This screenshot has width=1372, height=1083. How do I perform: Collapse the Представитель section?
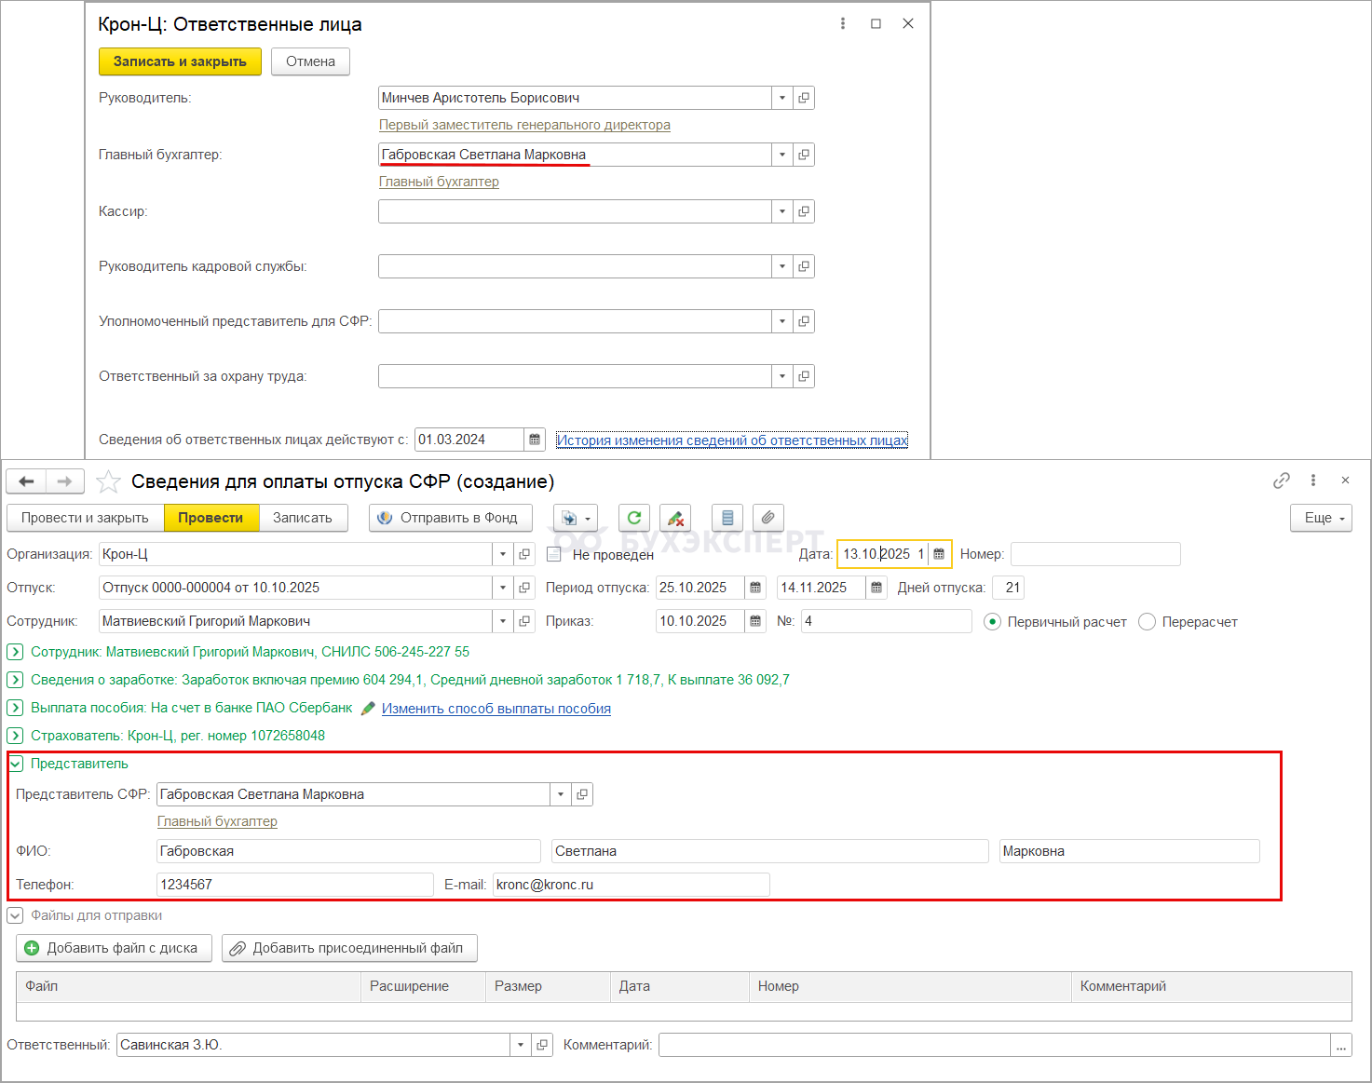(16, 764)
